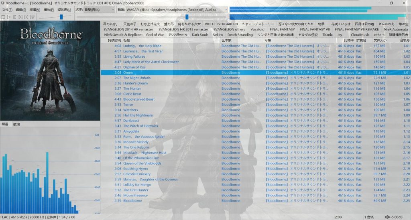Open the WASAPI output device dropdown
Image resolution: width=411 pixels, height=220 pixels.
pyautogui.click(x=177, y=10)
